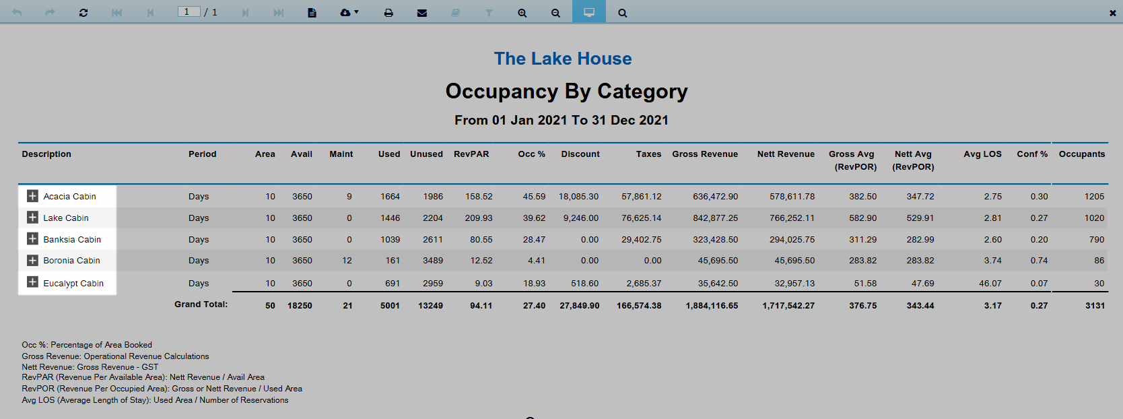Click grand total gross revenue 1,884,116.65
The height and width of the screenshot is (419, 1123).
tap(712, 306)
